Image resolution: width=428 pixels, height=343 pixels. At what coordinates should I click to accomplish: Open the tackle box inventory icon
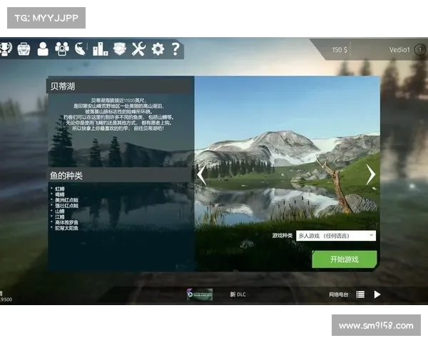[x=24, y=49]
